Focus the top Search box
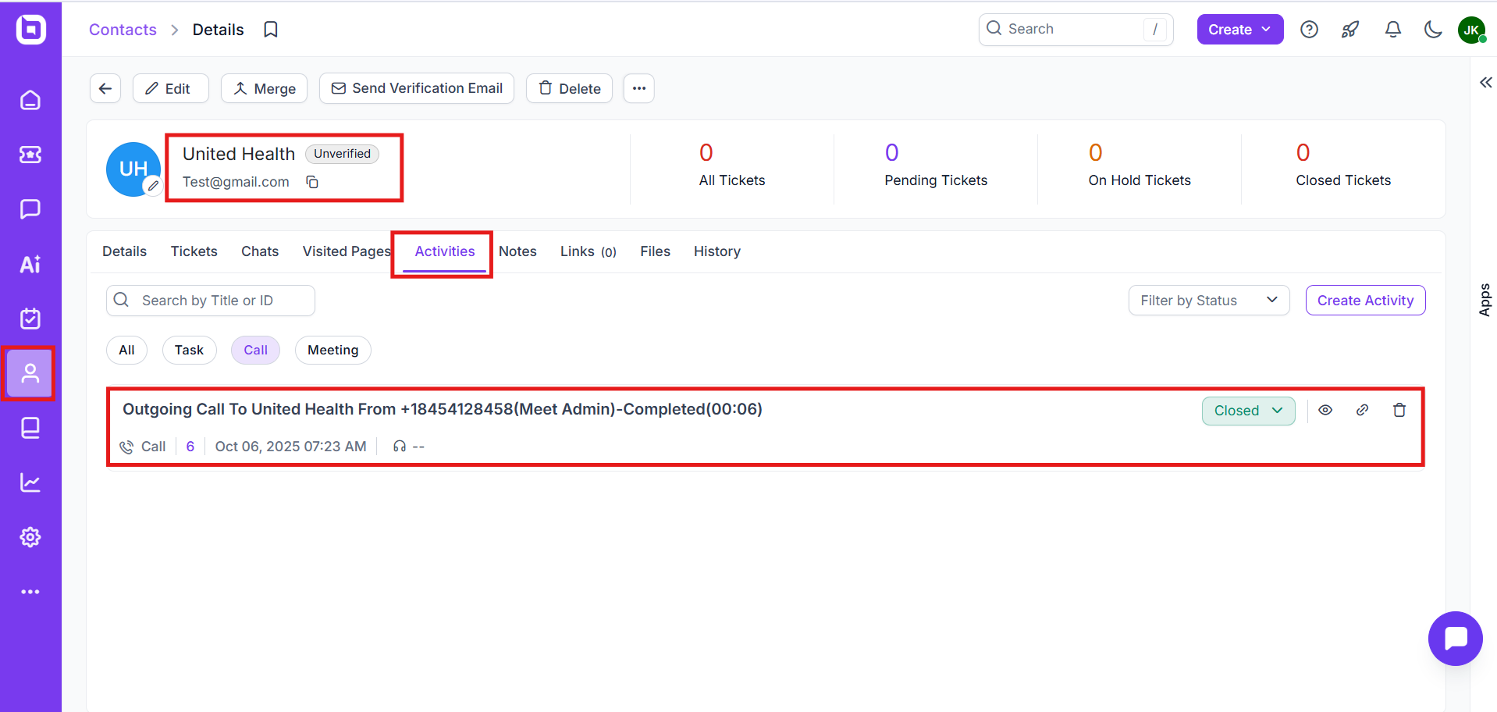The width and height of the screenshot is (1497, 712). [x=1076, y=30]
